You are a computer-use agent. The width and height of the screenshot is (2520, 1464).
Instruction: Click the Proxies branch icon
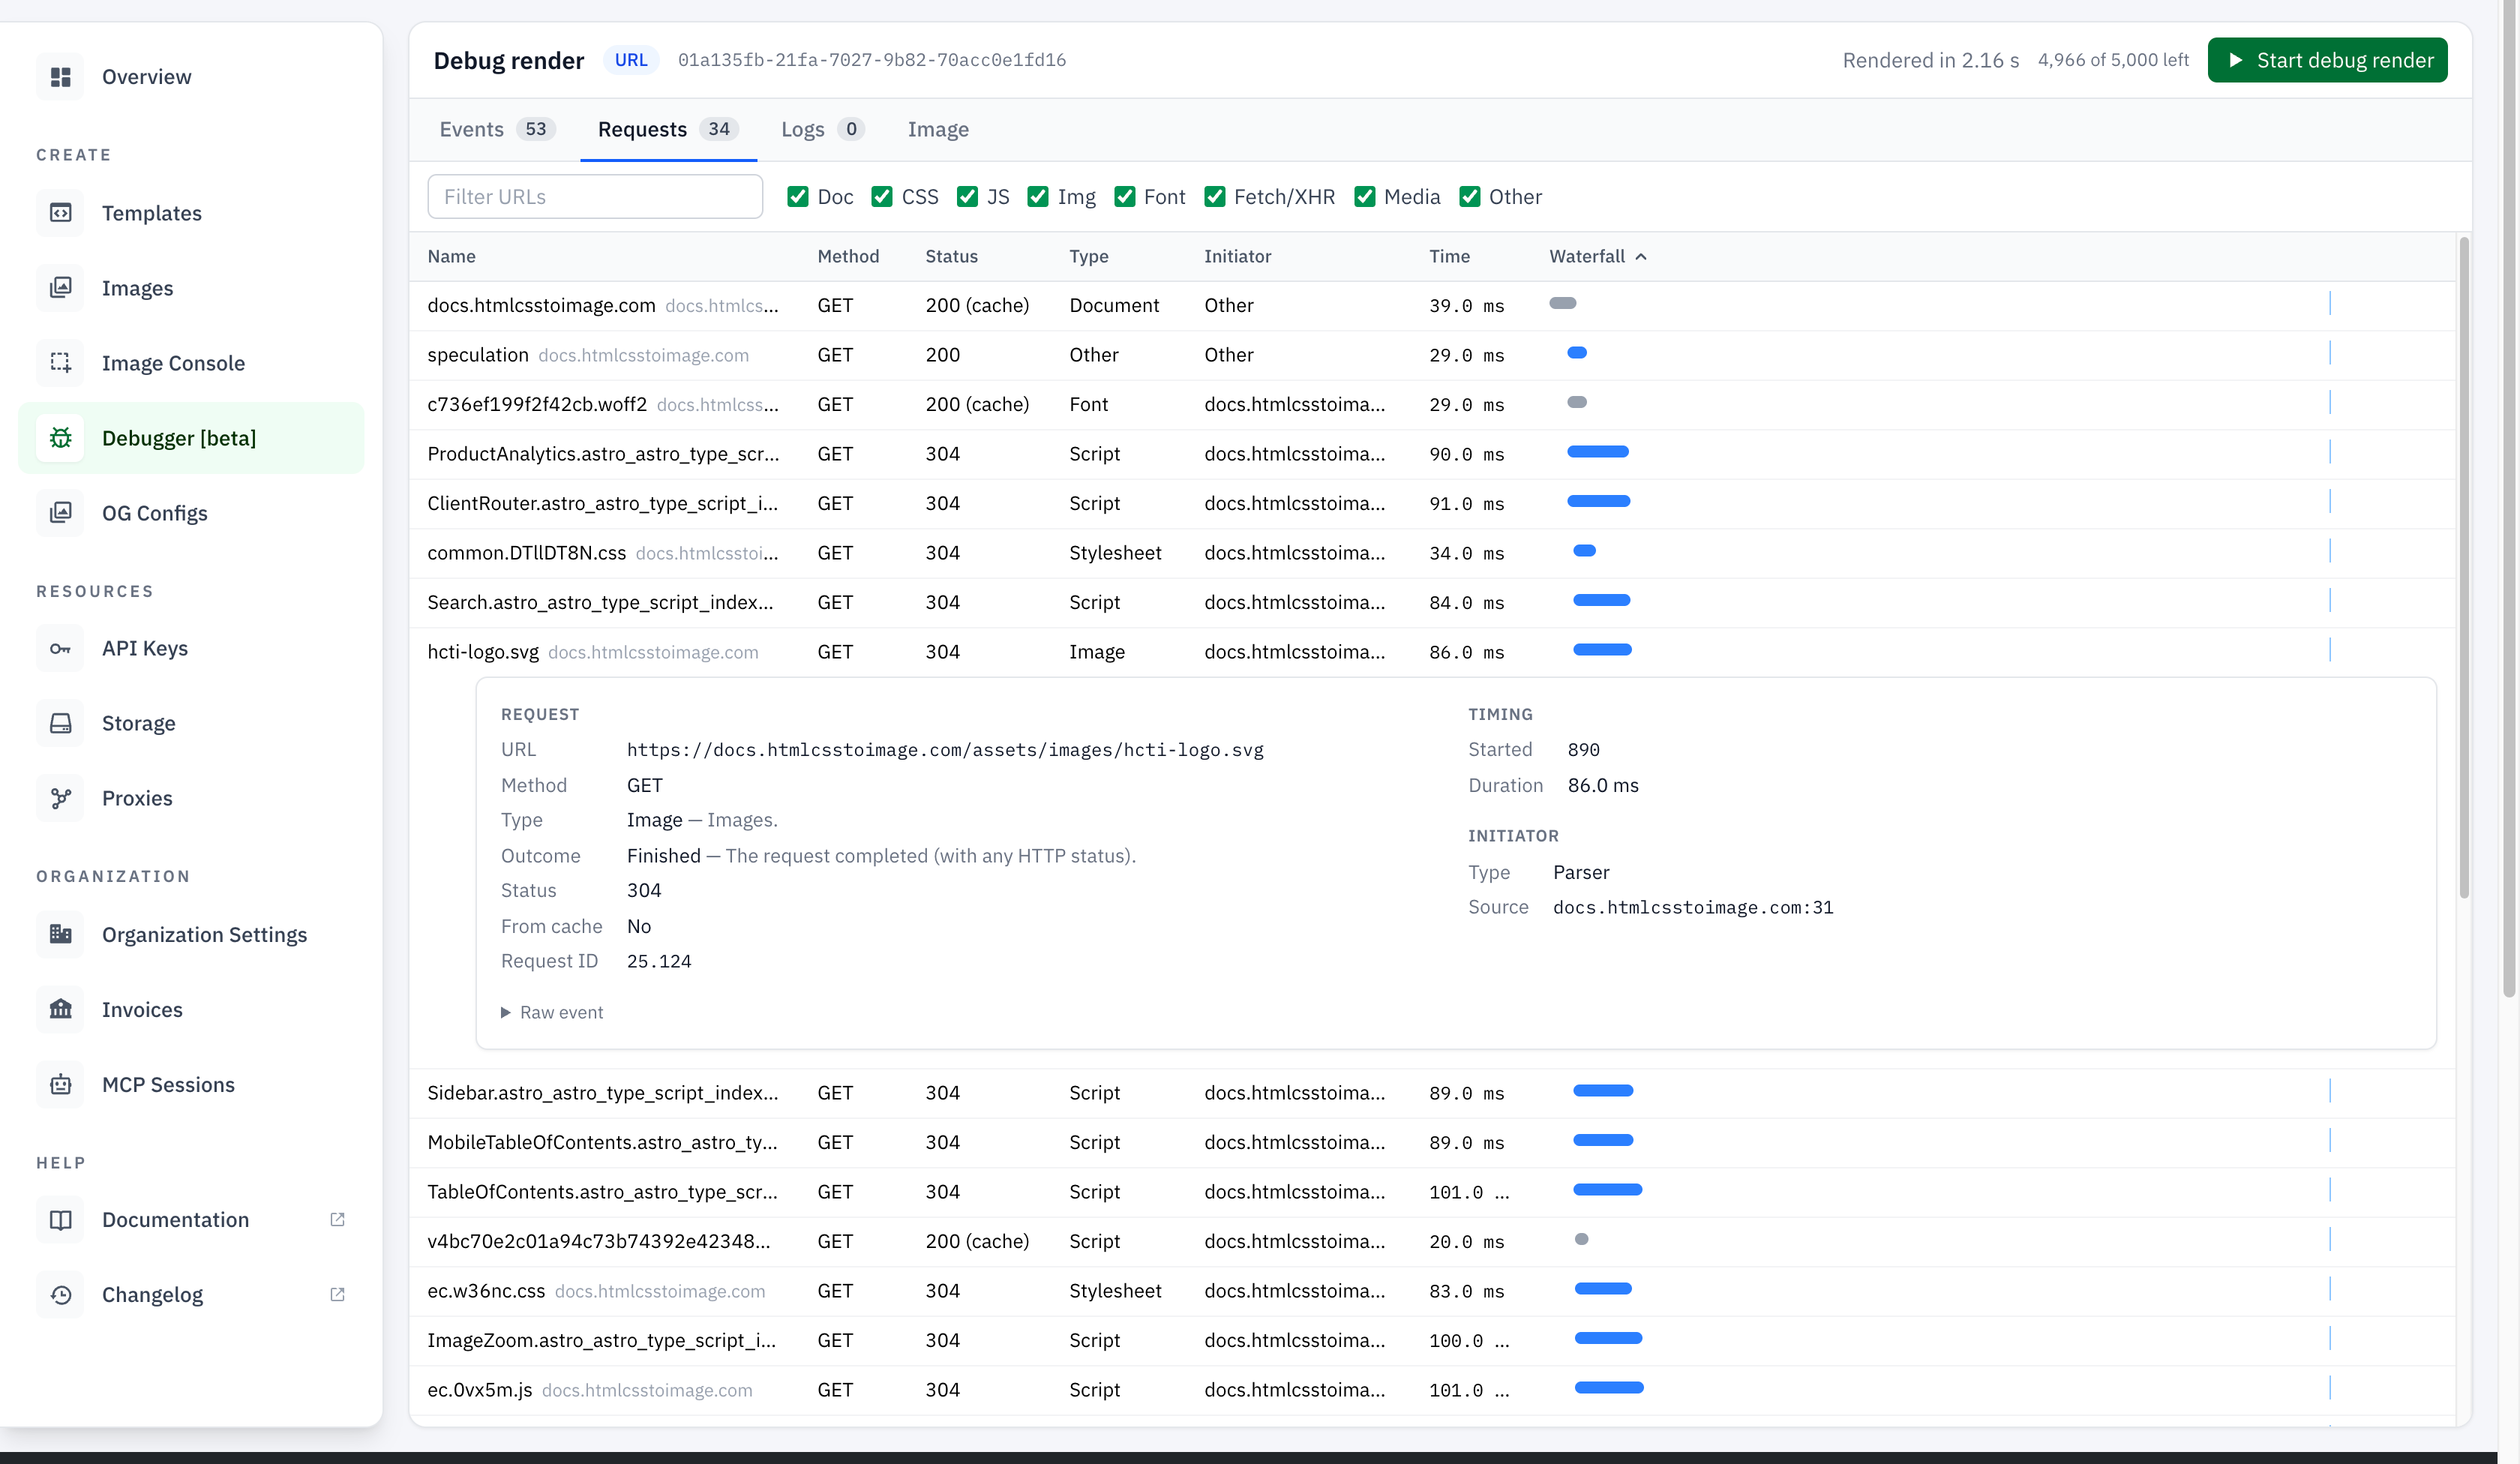point(61,799)
